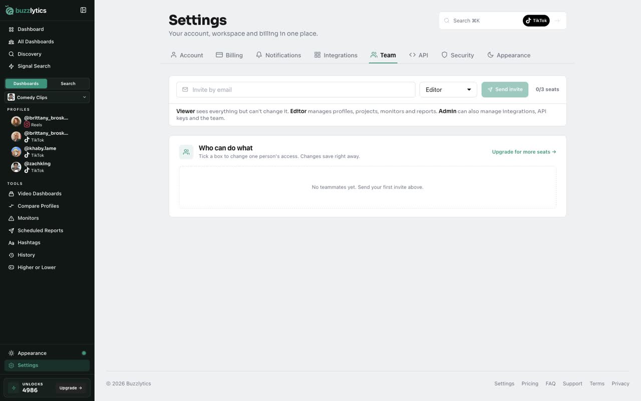Image resolution: width=641 pixels, height=401 pixels.
Task: Click Settings in the sidebar
Action: 47,365
